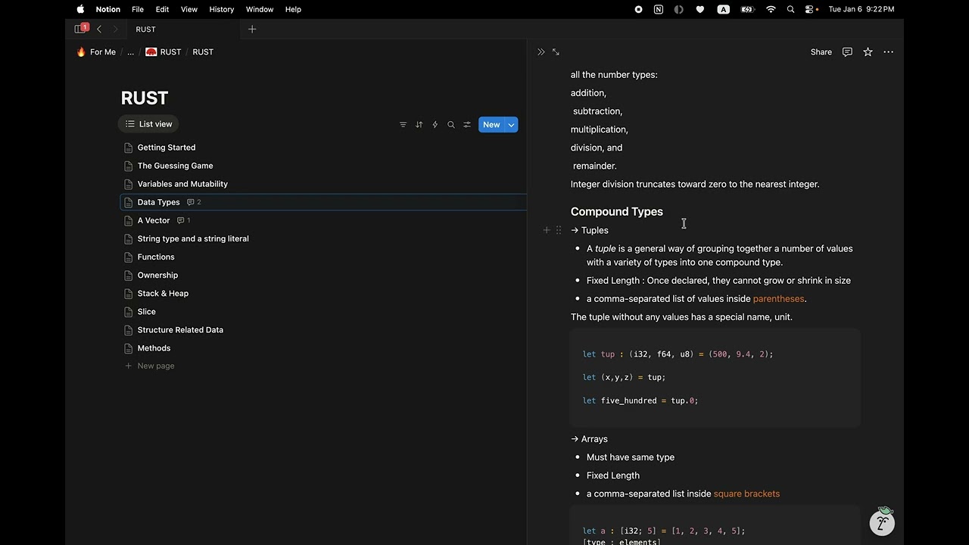The image size is (969, 545).
Task: Open page in full view
Action: click(556, 52)
